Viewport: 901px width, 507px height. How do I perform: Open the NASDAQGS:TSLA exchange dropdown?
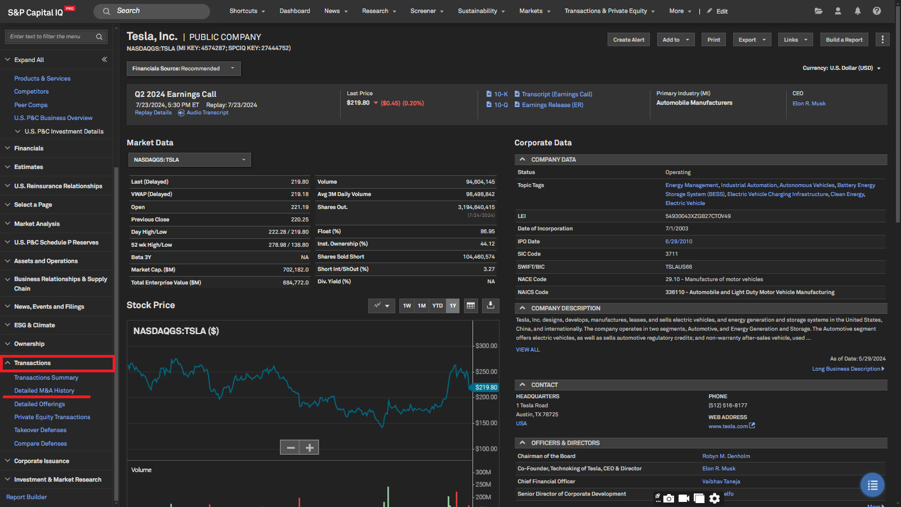click(x=189, y=160)
